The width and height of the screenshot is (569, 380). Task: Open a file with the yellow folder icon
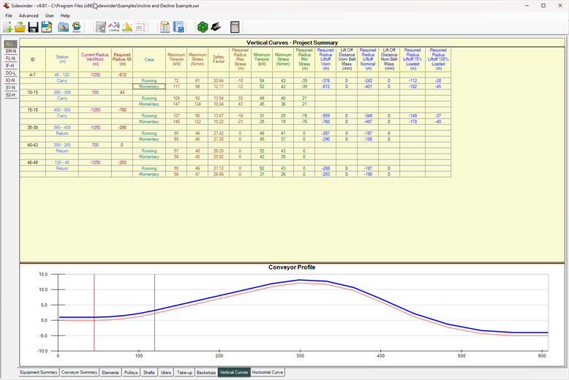coord(20,27)
